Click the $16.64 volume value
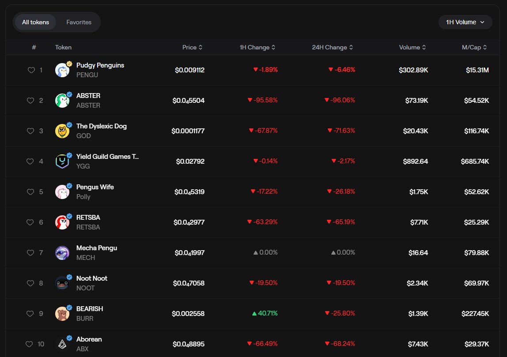This screenshot has width=507, height=357. pyautogui.click(x=418, y=253)
